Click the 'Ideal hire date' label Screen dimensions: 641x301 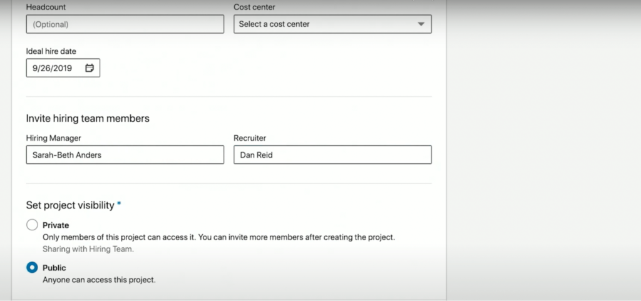(x=51, y=51)
